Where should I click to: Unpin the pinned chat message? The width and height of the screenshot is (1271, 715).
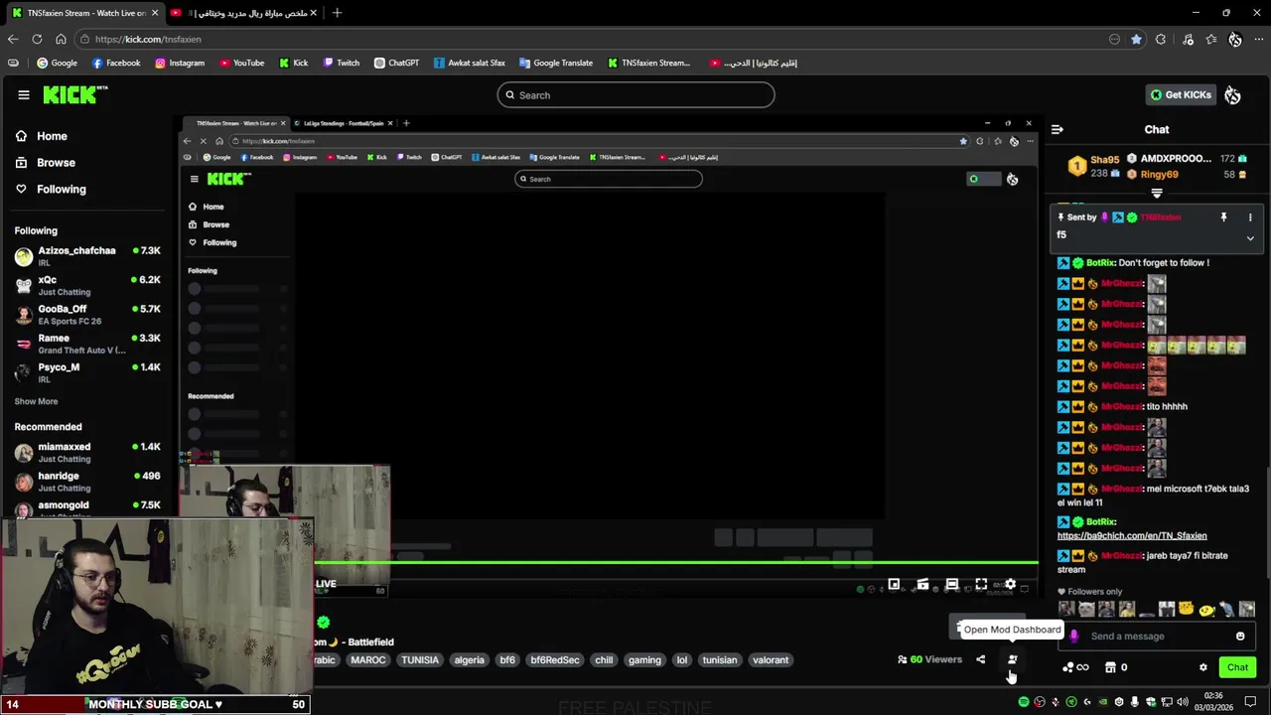(1223, 217)
